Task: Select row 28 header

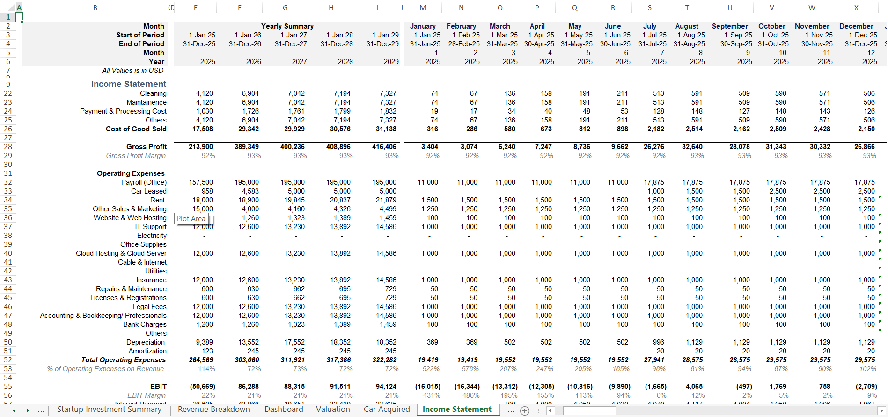Action: click(x=8, y=147)
